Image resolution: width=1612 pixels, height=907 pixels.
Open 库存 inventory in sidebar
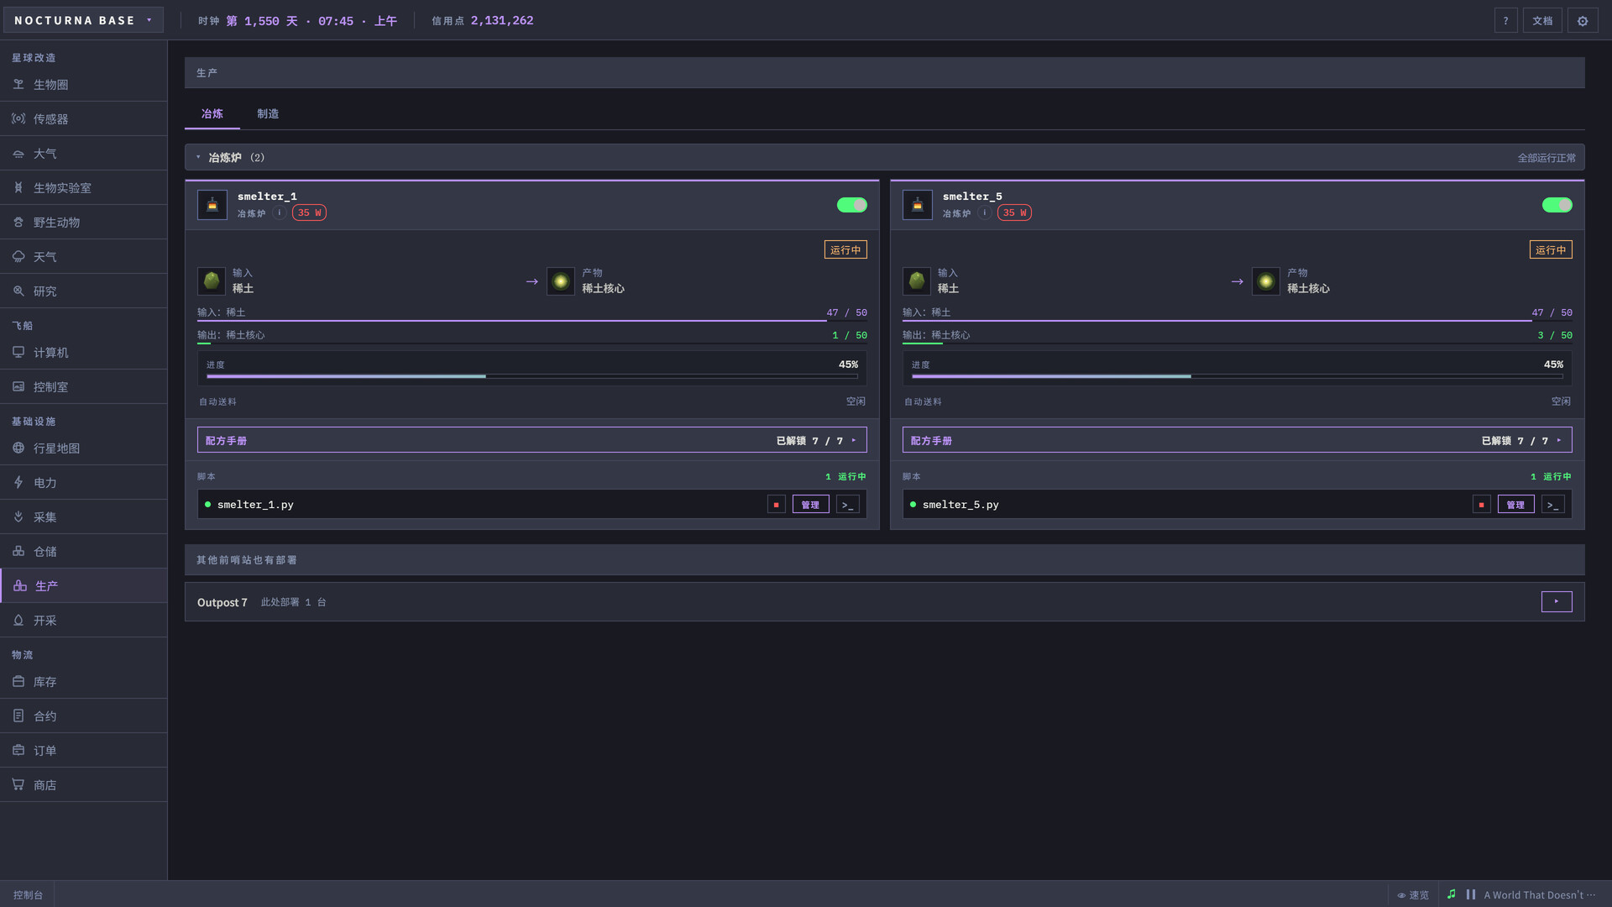[83, 682]
